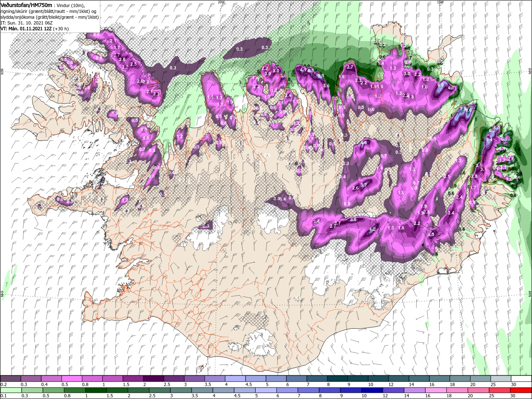Click the 0.2 label on the legend

tap(3, 384)
